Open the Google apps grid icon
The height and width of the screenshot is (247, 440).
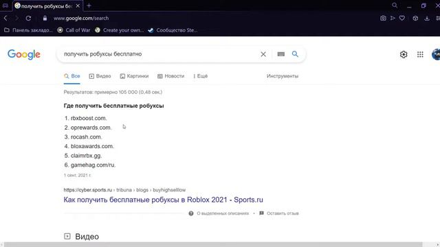420,54
